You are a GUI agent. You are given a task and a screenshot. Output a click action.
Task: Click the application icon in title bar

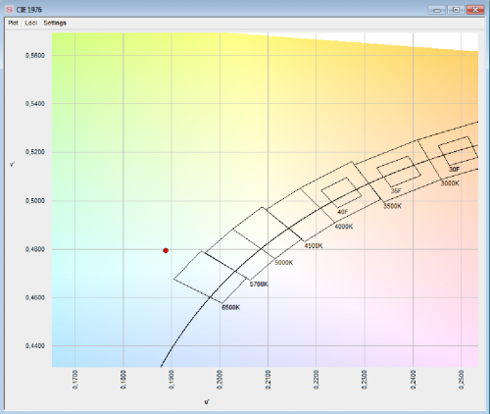click(9, 10)
